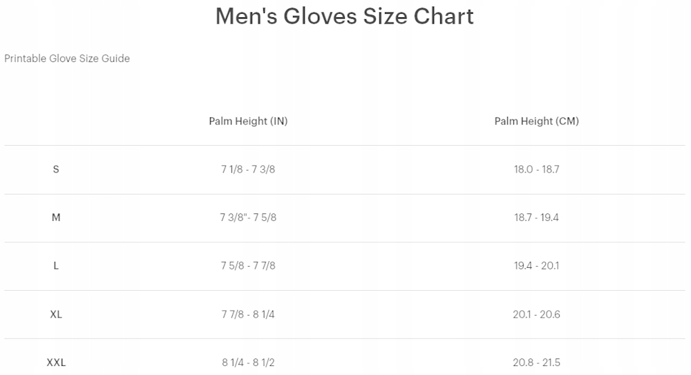Click the 20.8 - 21.5 centimeter value

tap(536, 363)
